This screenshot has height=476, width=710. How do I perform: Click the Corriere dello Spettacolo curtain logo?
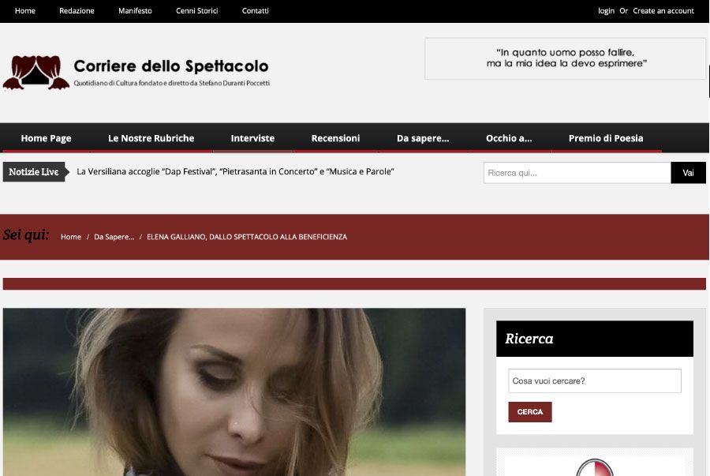[36, 73]
